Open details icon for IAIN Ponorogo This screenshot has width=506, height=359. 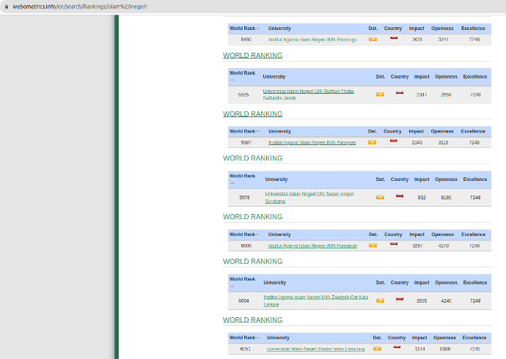coord(373,39)
